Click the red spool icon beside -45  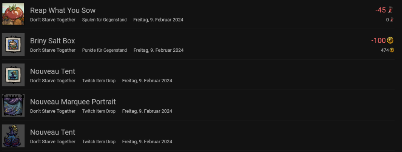(390, 10)
